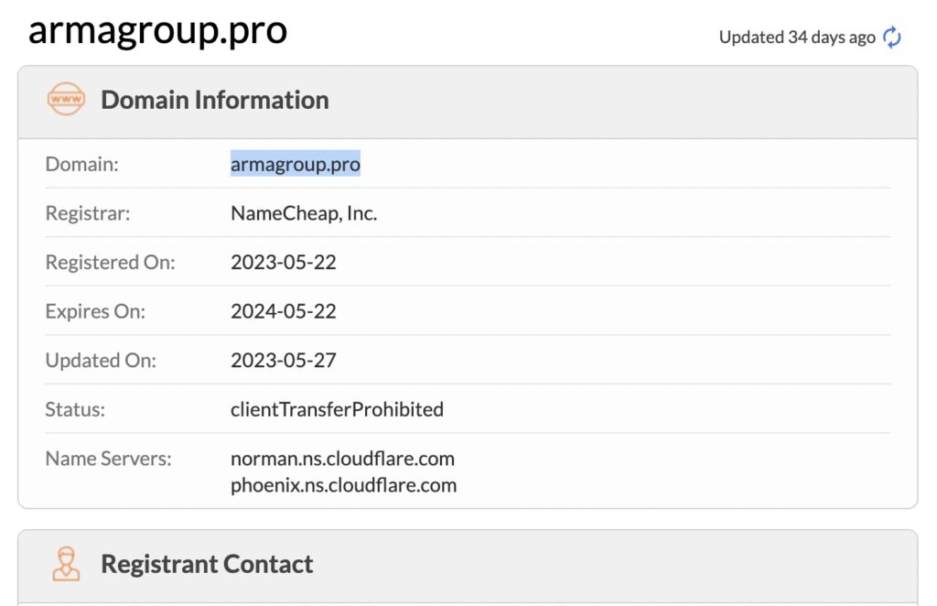The image size is (937, 606).
Task: Click the orange www globe icon
Action: click(66, 99)
